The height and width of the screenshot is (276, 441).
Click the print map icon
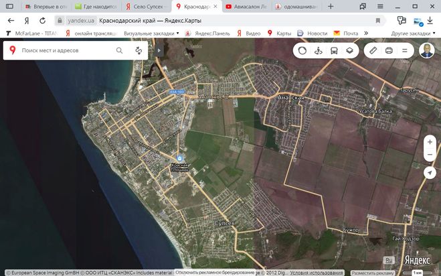(389, 50)
